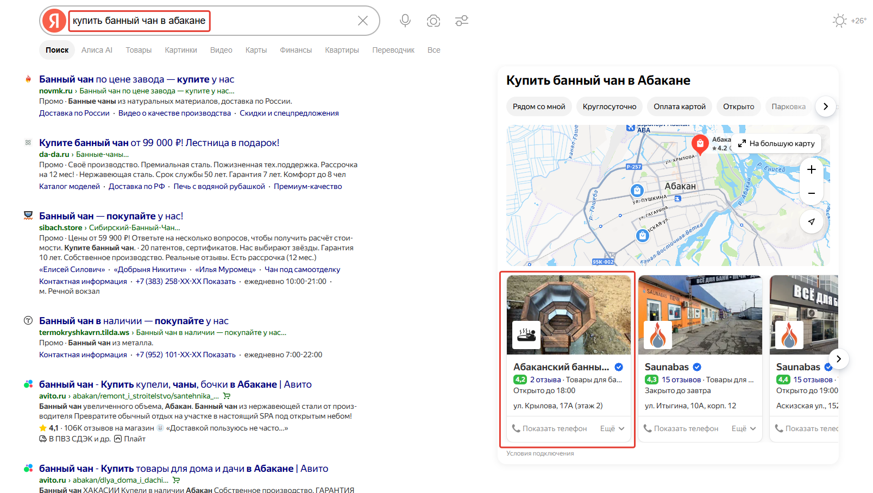Expand 'Ещё' for Saunabas Итыгина card
873x493 pixels.
[x=744, y=428]
